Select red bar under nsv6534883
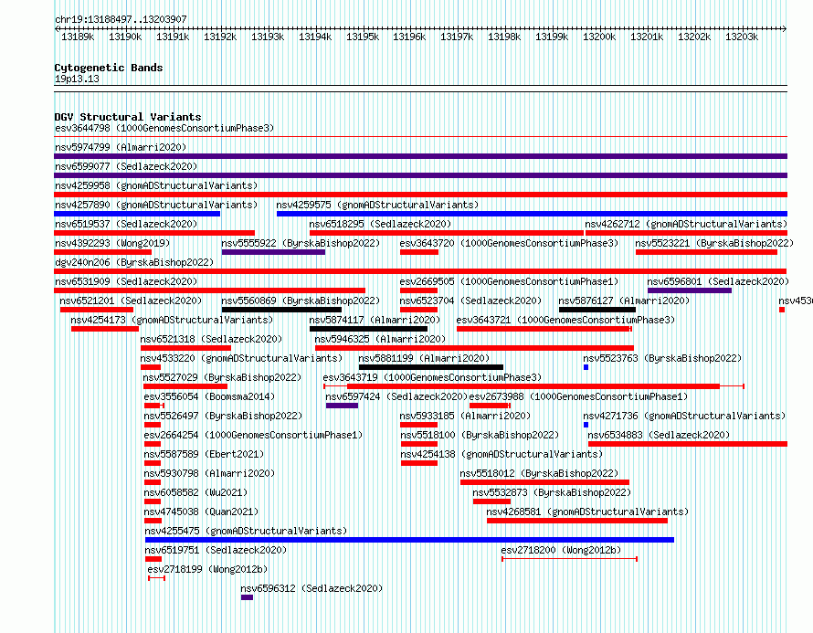Screen dimensions: 813x633 point(688,444)
